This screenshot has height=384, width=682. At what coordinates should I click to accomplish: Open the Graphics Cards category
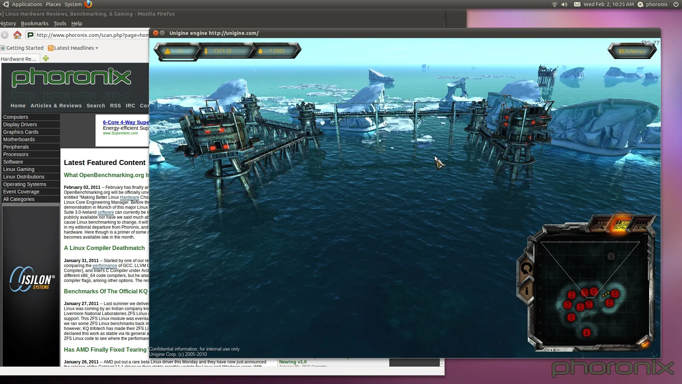(x=31, y=132)
